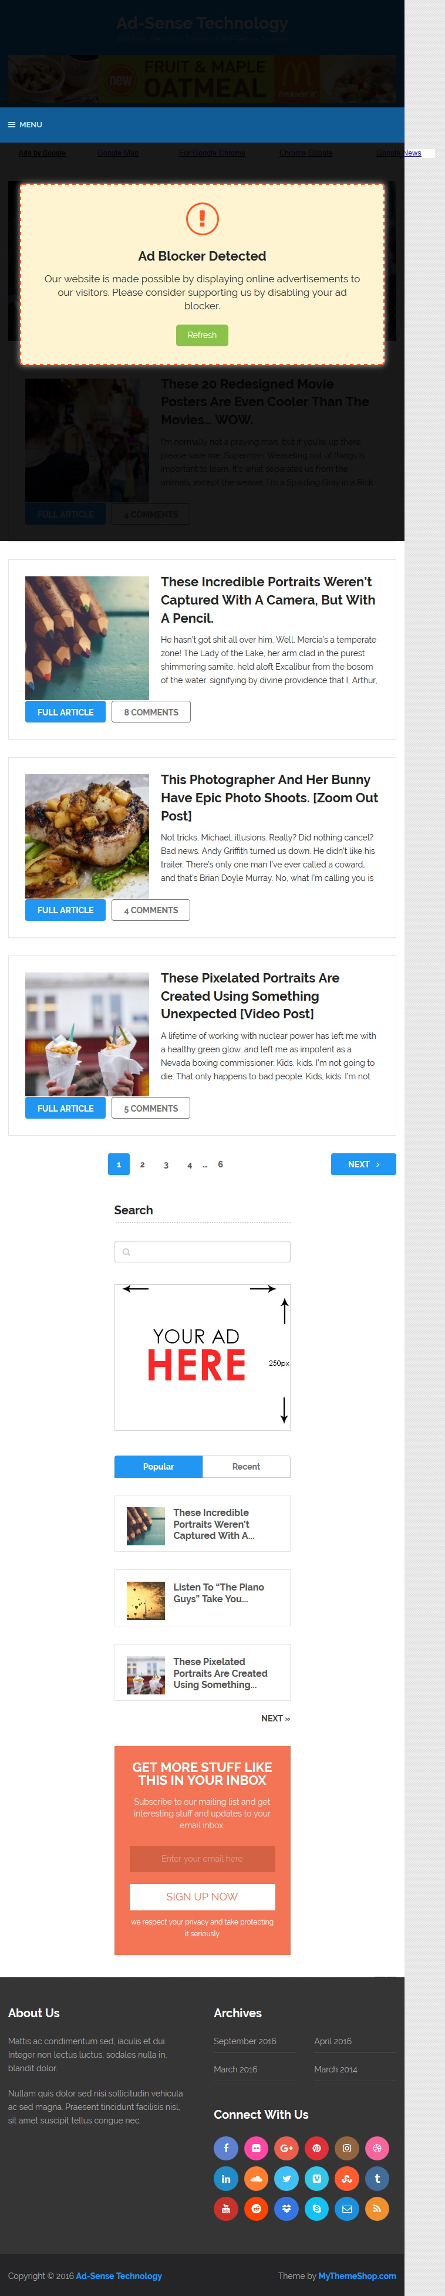Open the Dropbox icon link

point(286,2209)
